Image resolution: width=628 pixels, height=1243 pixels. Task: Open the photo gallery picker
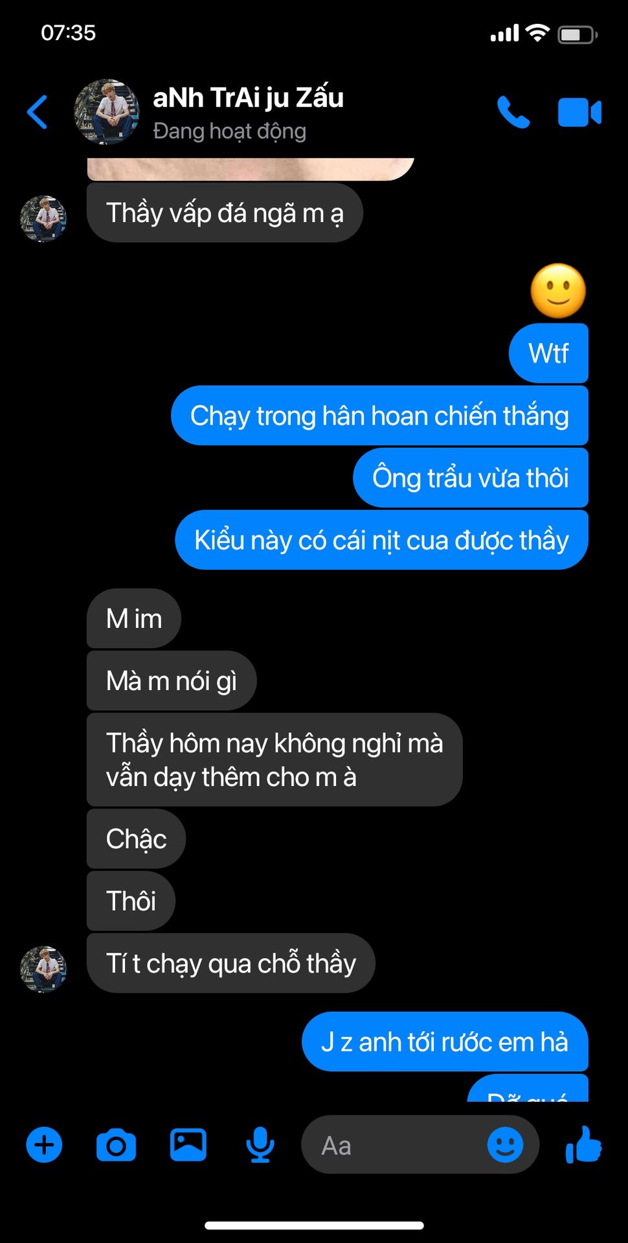188,1145
